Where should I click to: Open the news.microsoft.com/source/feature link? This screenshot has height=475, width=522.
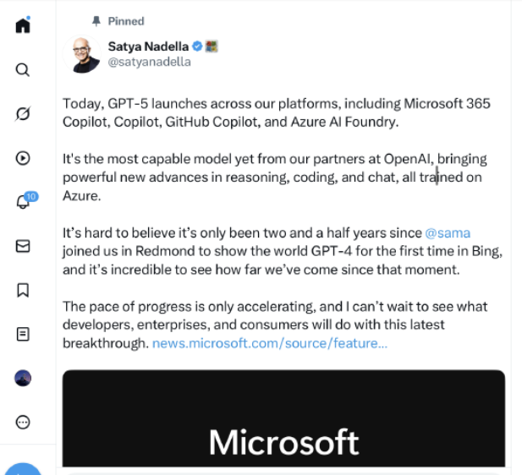[x=270, y=343]
